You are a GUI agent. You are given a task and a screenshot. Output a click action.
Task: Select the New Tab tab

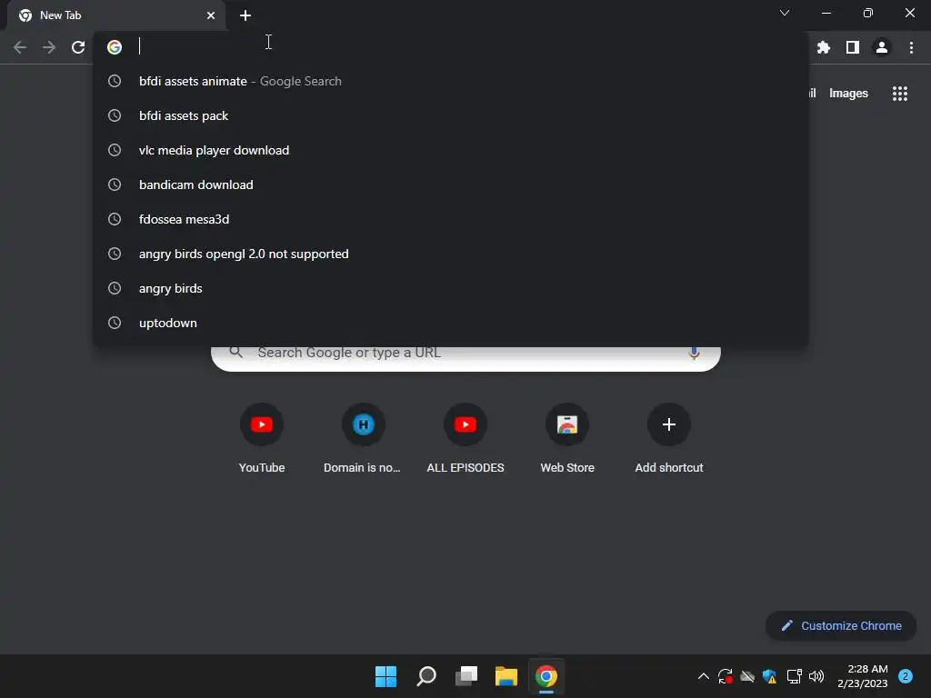coord(116,15)
